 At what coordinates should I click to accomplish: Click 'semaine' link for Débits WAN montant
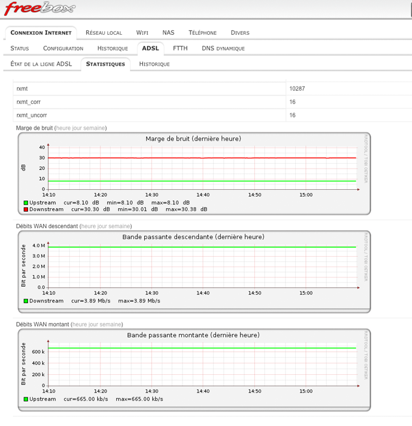tap(110, 324)
